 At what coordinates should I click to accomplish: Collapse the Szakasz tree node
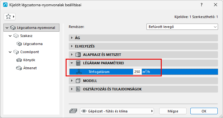[x=10, y=36]
